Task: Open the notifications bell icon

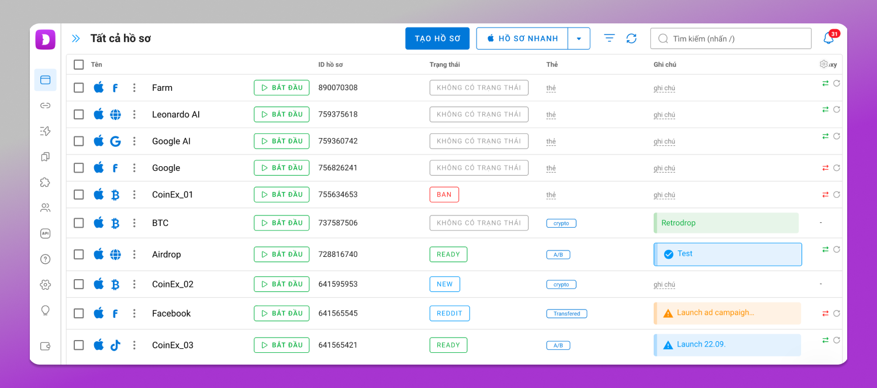Action: (828, 38)
